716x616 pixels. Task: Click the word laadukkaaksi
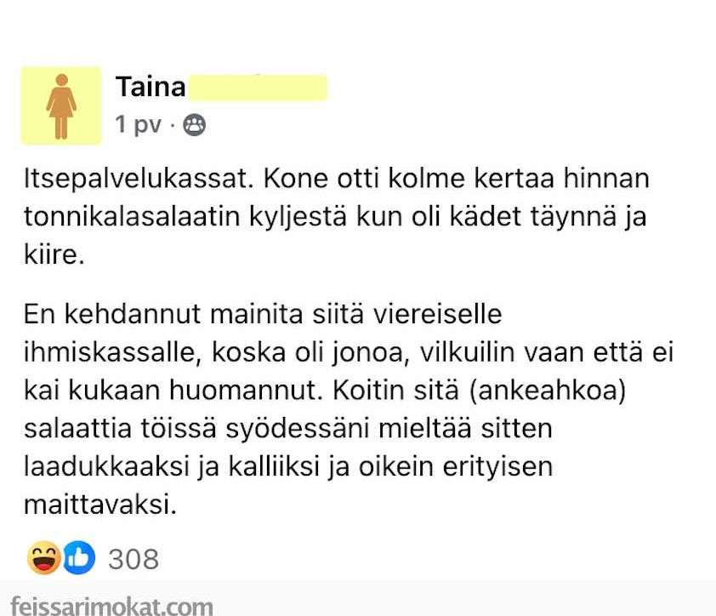pyautogui.click(x=106, y=468)
